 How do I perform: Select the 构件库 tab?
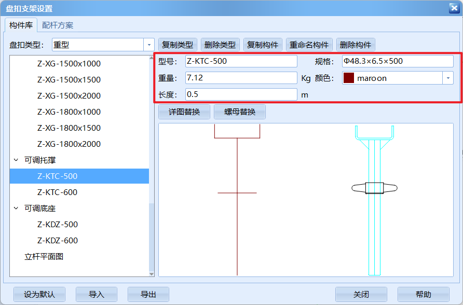click(x=21, y=25)
